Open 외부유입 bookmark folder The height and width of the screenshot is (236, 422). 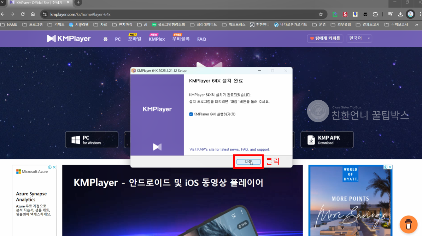(341, 24)
